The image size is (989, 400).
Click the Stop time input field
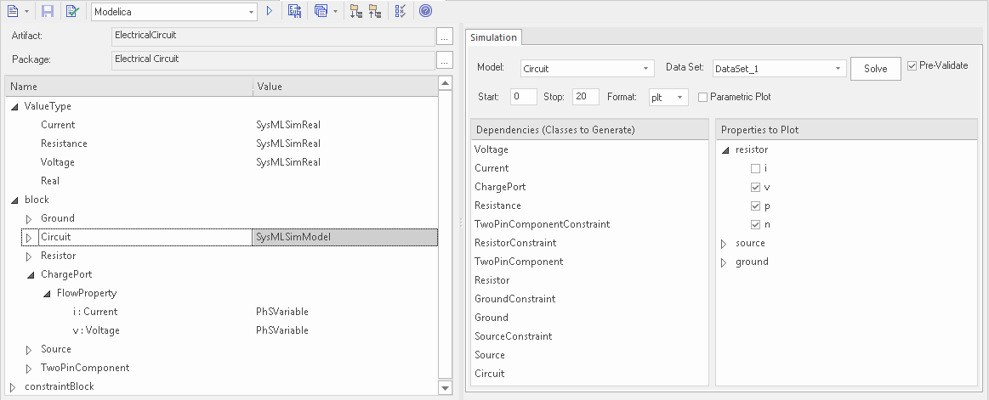(x=585, y=97)
